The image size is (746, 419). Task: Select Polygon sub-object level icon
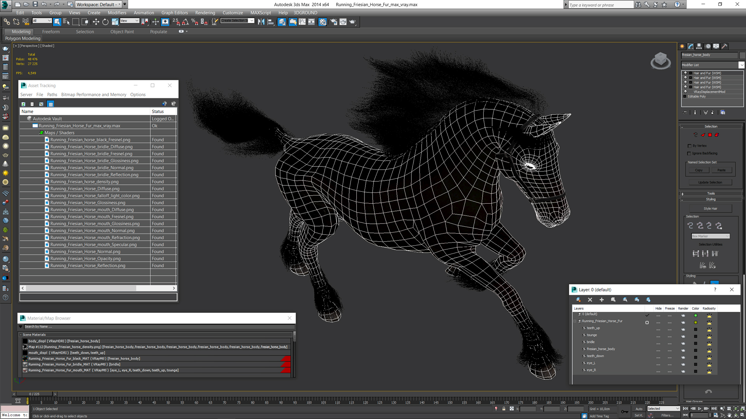coord(710,135)
